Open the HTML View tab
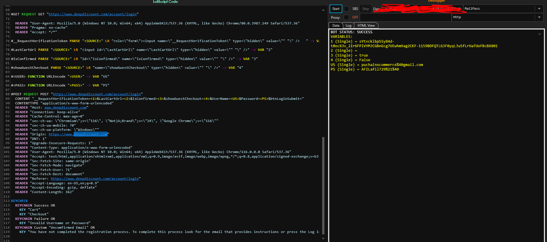Viewport: 547px width, 242px height. pos(366,26)
